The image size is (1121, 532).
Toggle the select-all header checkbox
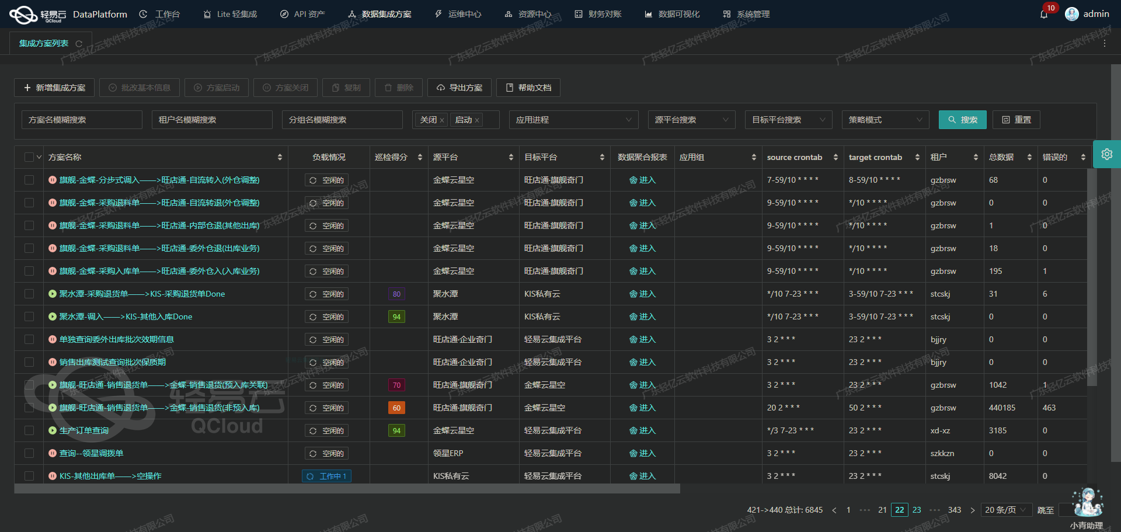click(29, 157)
